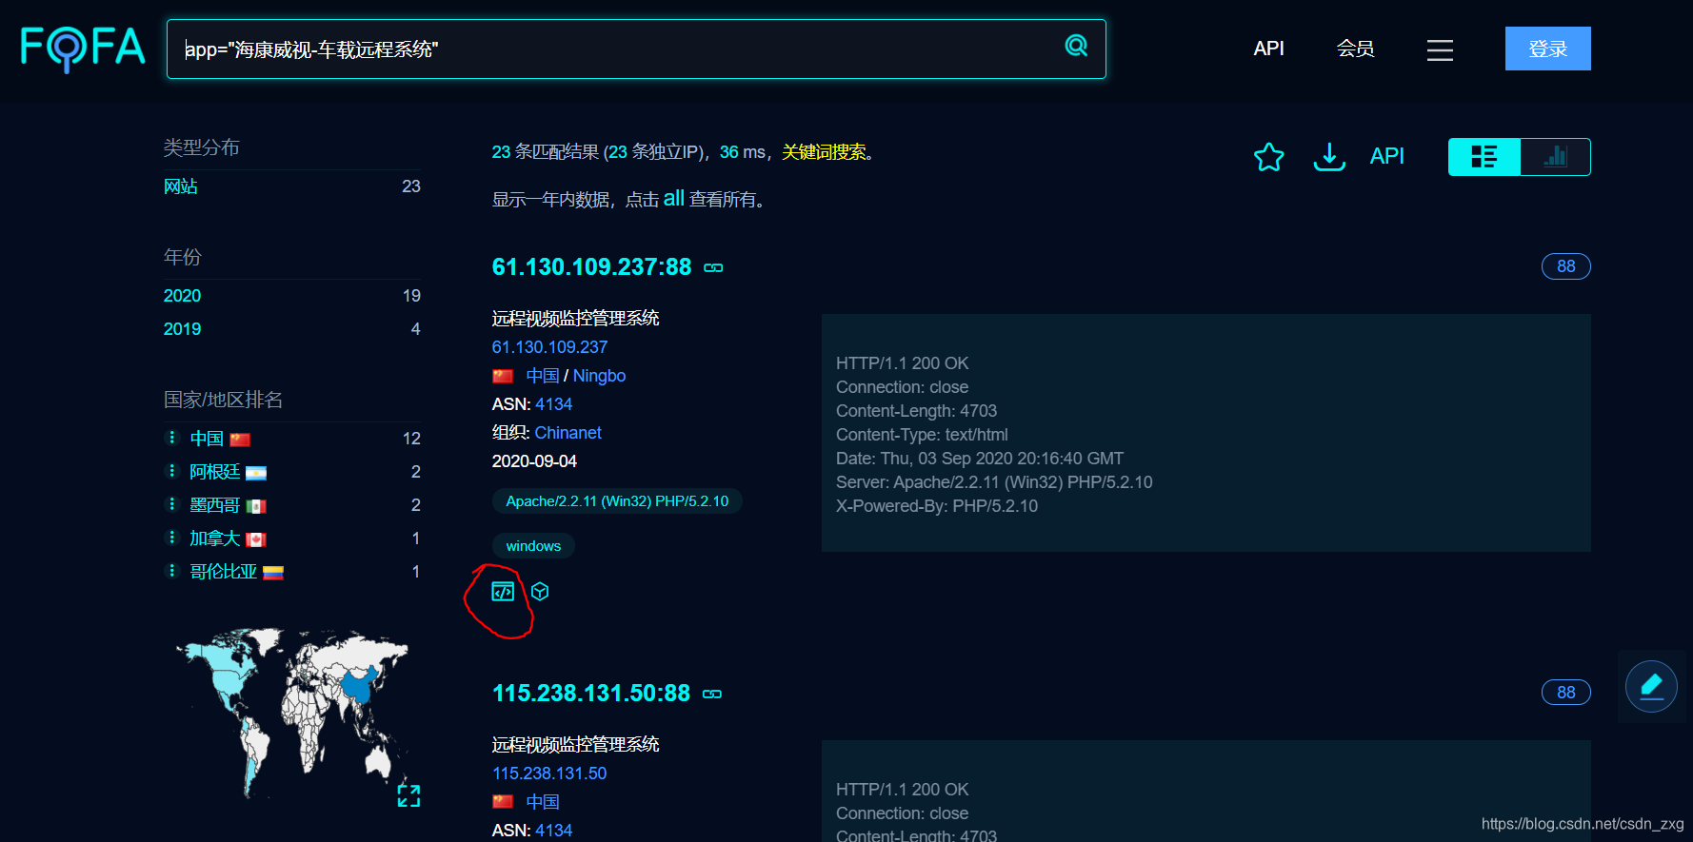
Task: Click the 登录 login button
Action: click(1547, 49)
